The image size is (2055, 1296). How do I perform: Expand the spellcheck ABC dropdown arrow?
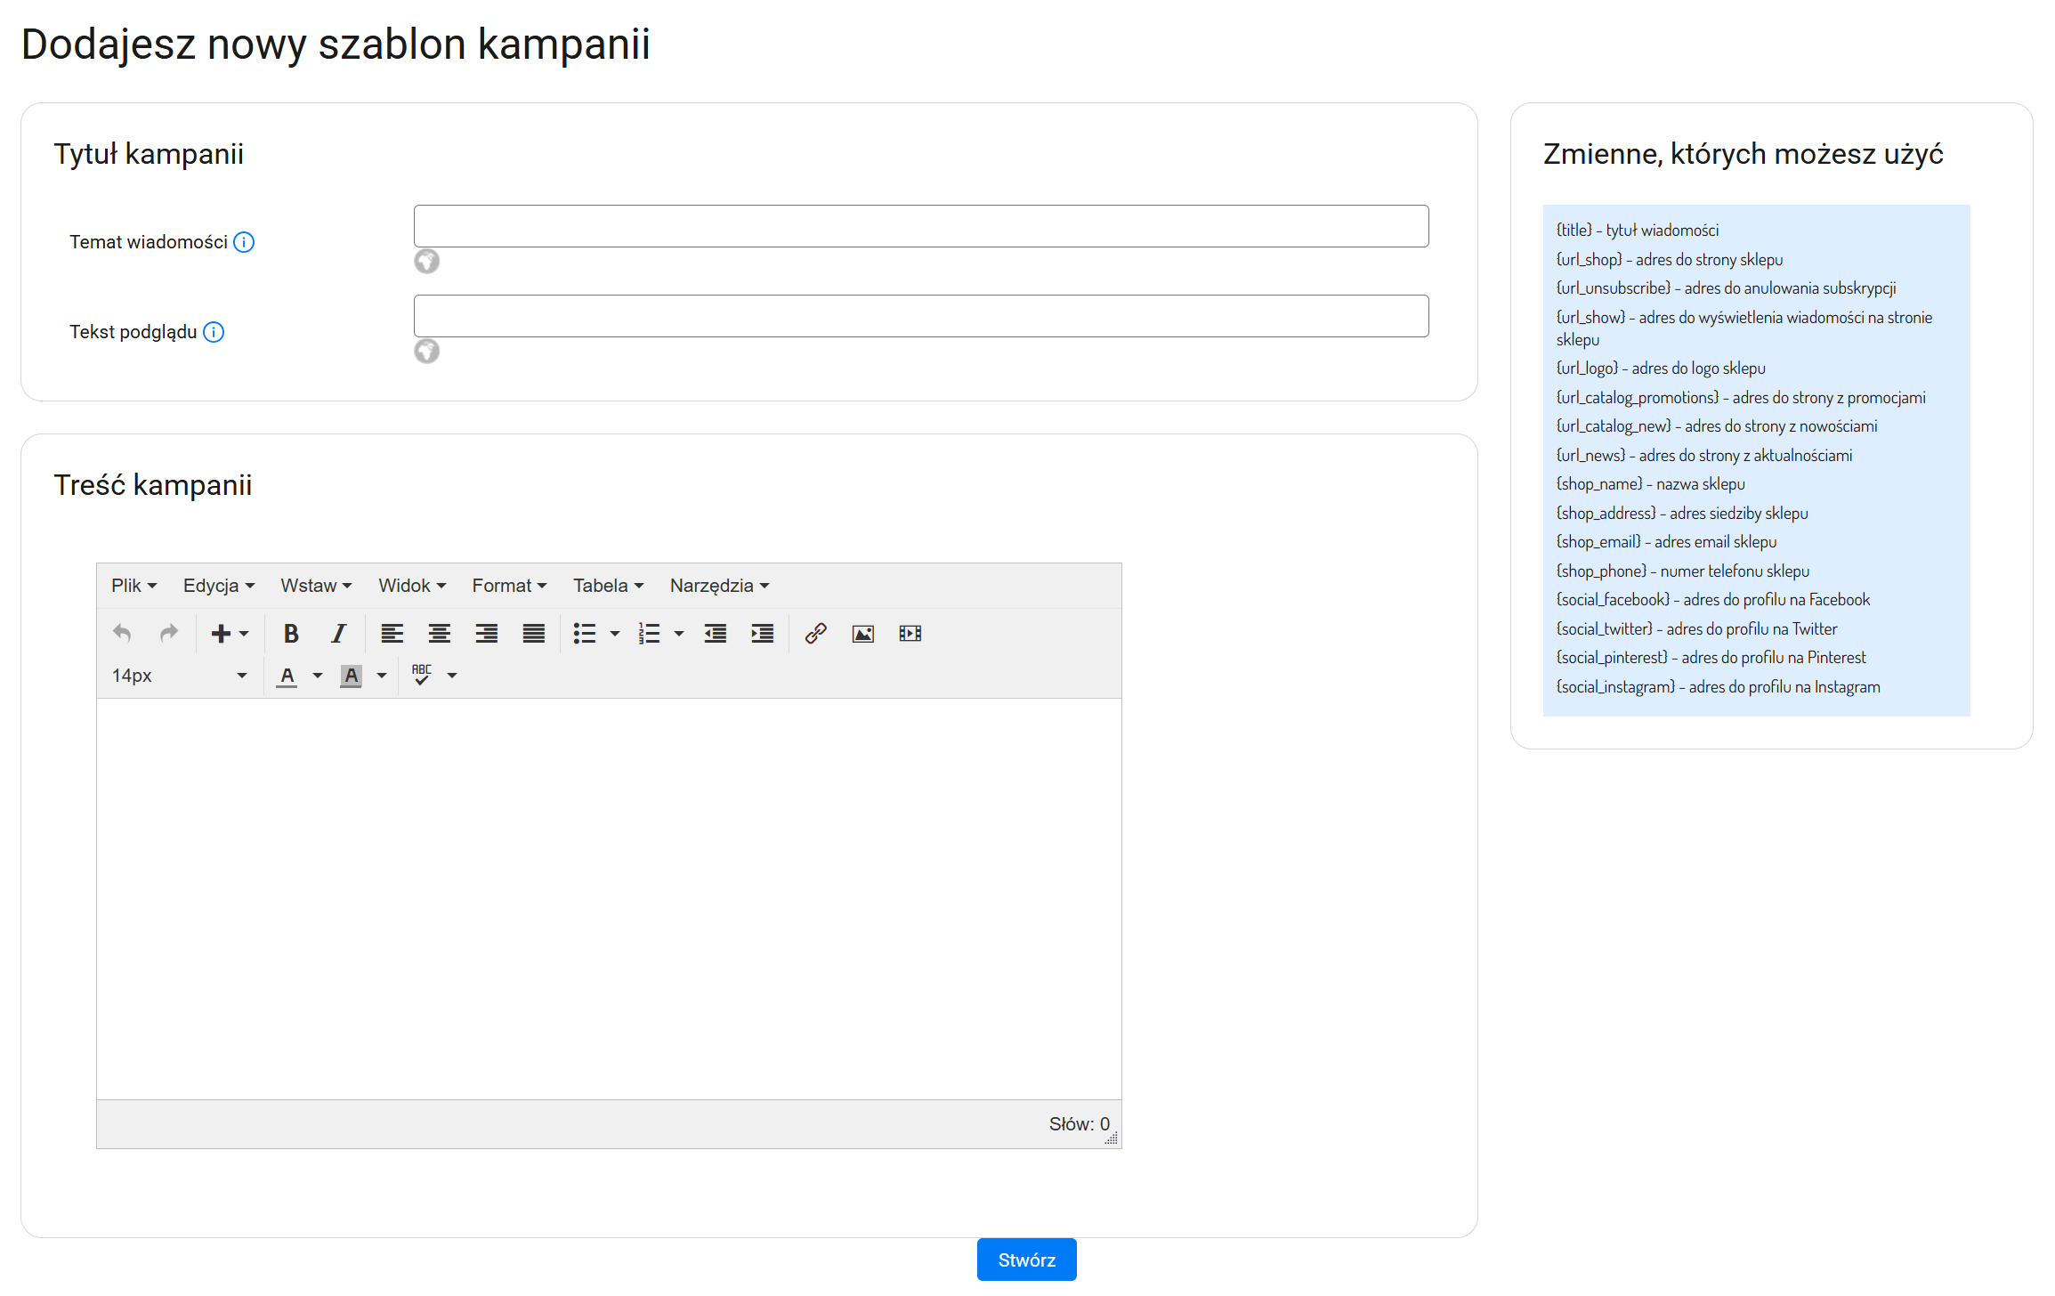452,676
